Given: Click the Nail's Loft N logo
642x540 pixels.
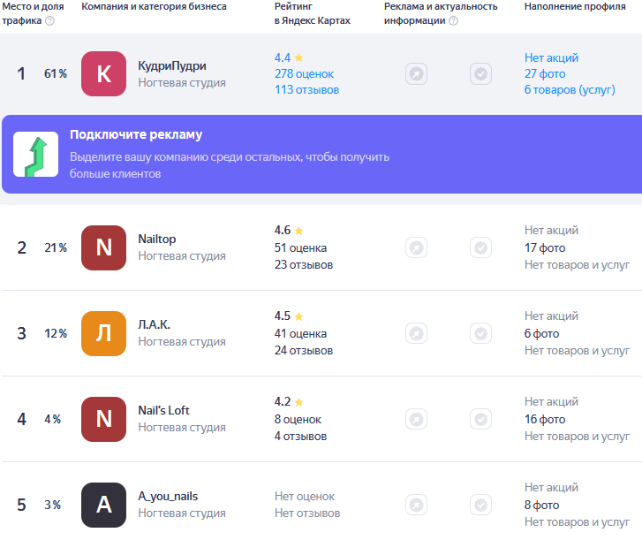Looking at the screenshot, I should pos(103,419).
